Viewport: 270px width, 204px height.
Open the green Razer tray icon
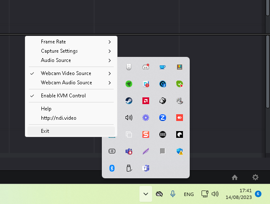tap(129, 84)
